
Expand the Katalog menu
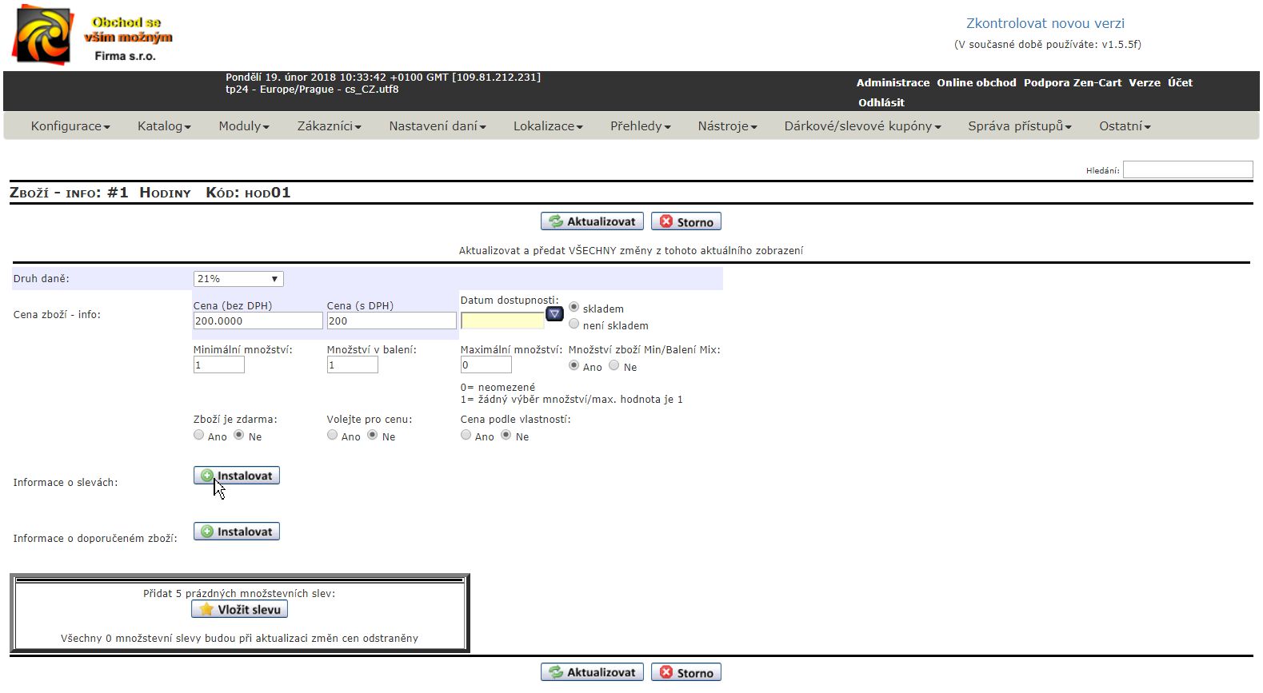coord(164,126)
